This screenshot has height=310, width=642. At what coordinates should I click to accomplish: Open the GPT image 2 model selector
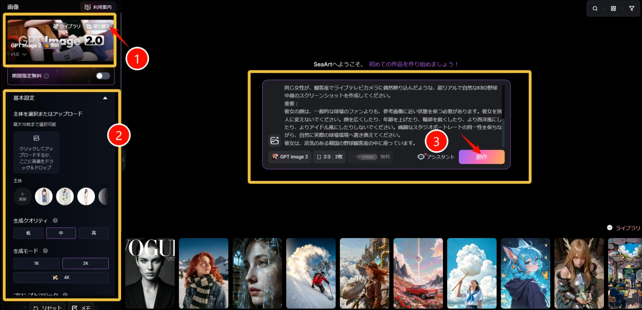click(x=290, y=157)
